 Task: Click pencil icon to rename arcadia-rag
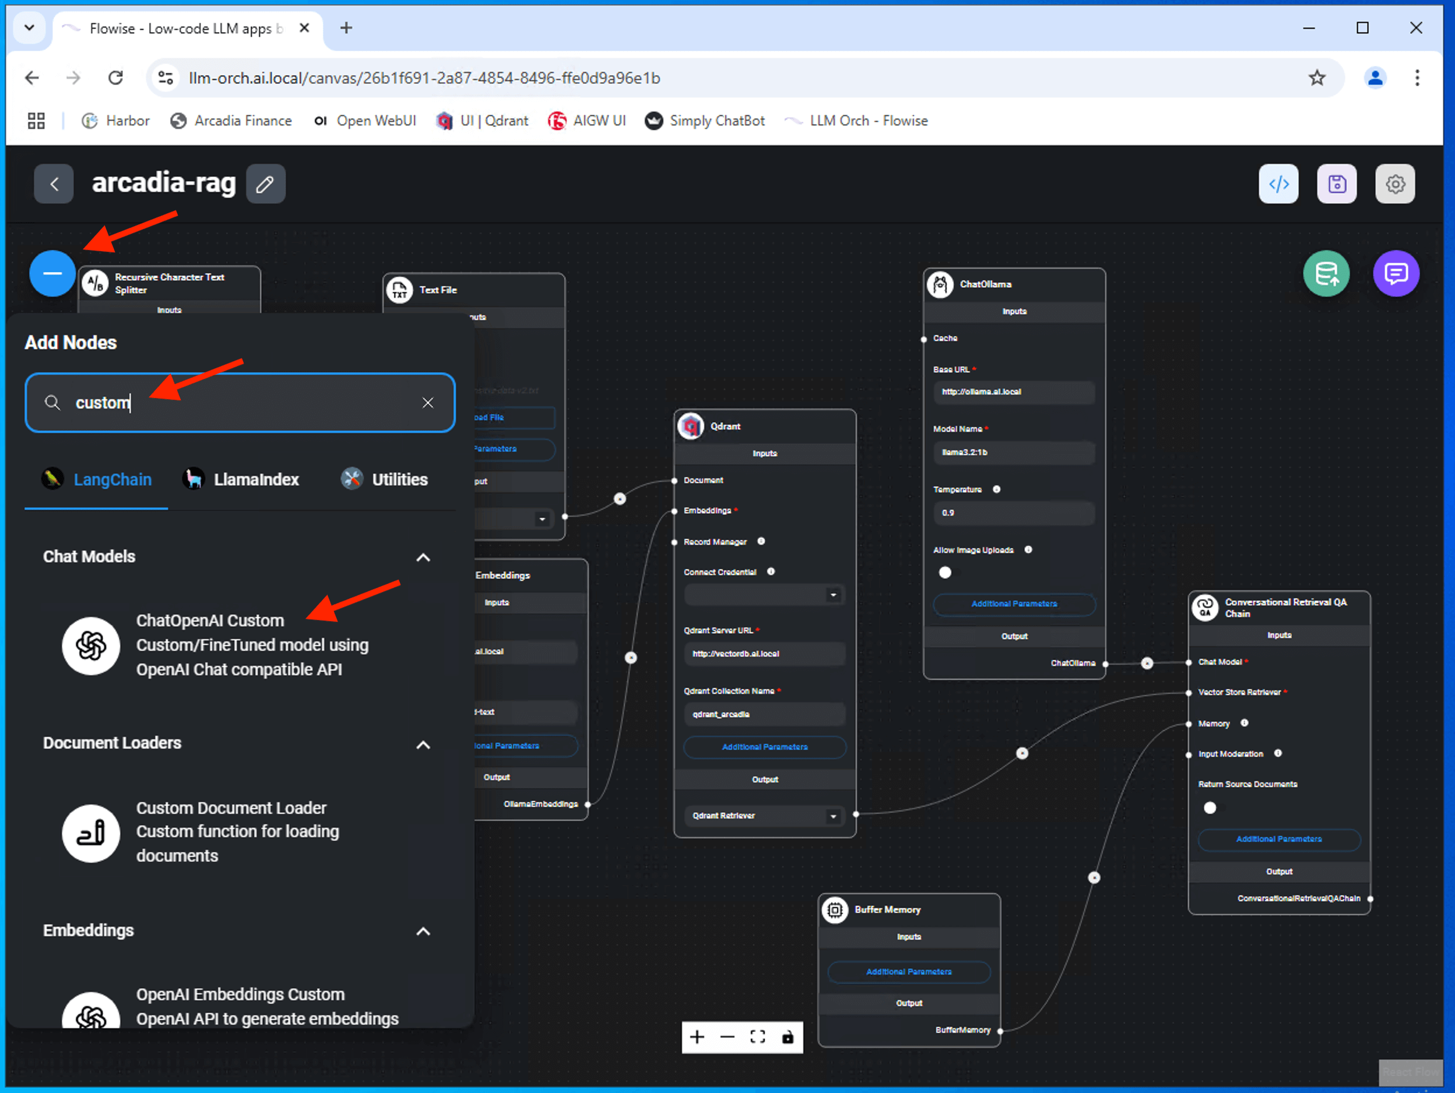265,184
